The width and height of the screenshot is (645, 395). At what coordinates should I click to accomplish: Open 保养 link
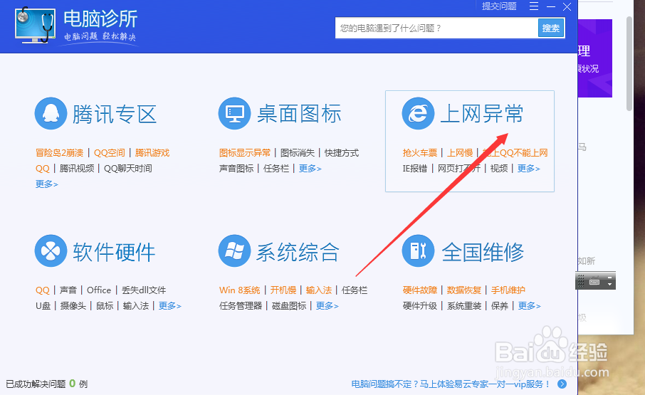(x=500, y=306)
